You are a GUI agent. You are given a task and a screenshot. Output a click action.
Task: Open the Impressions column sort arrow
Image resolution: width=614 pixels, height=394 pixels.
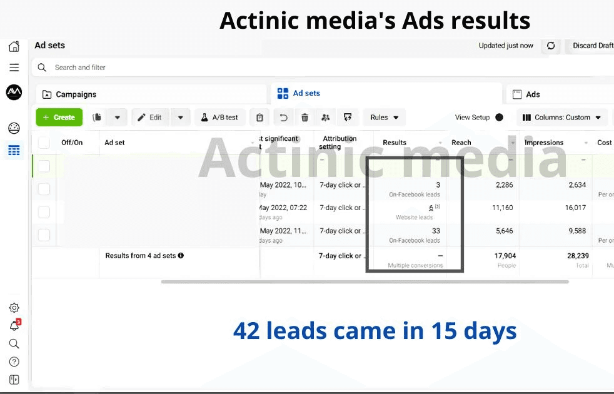coord(586,143)
